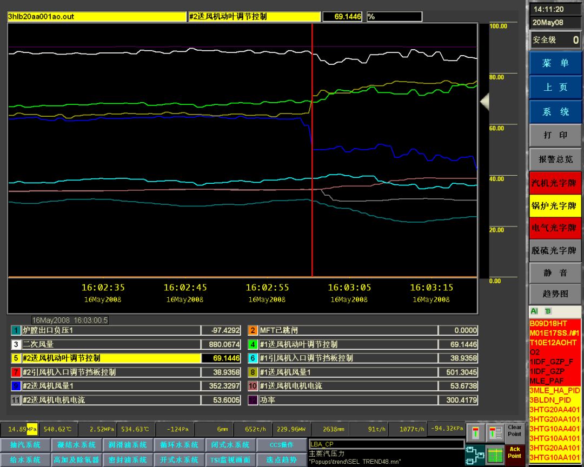Image resolution: width=584 pixels, height=467 pixels.
Task: Mute alarms with the 静音 button
Action: 555,272
